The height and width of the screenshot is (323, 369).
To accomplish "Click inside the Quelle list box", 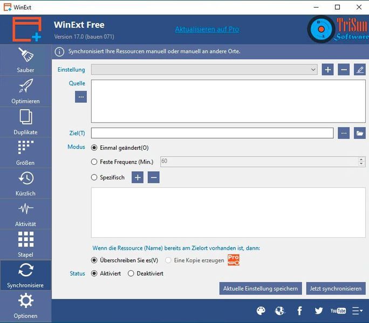I will [228, 101].
